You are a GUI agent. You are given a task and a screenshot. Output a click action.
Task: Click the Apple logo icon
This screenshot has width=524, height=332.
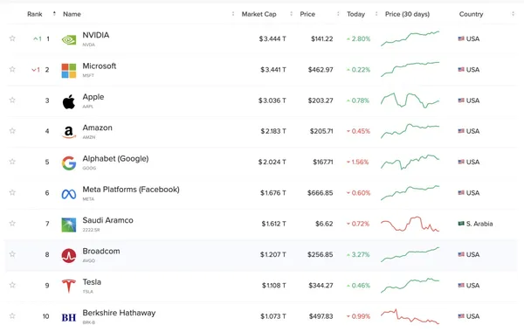pos(69,101)
